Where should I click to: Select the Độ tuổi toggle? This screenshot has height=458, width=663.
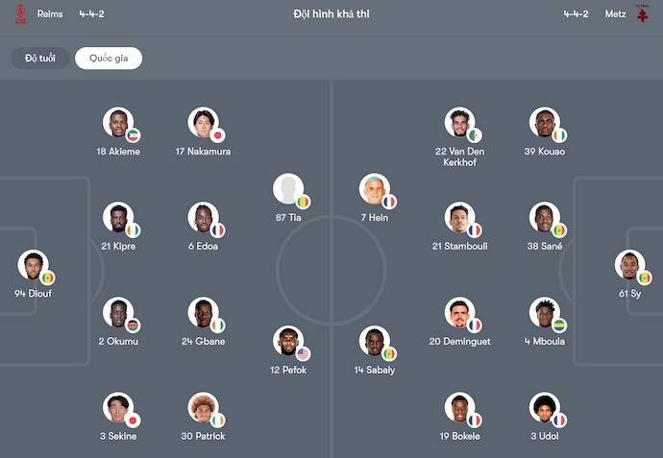[40, 59]
